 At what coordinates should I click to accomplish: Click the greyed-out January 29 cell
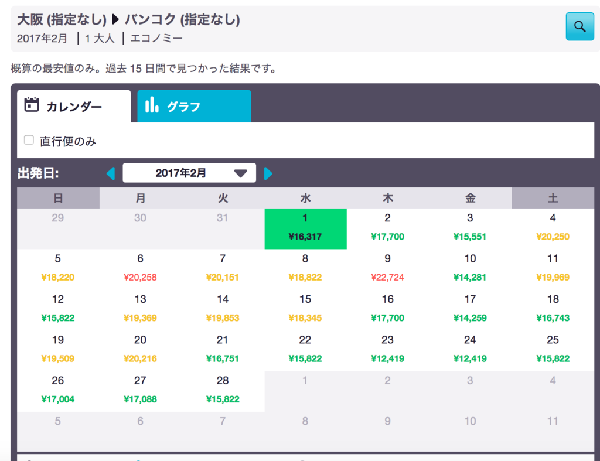point(58,229)
